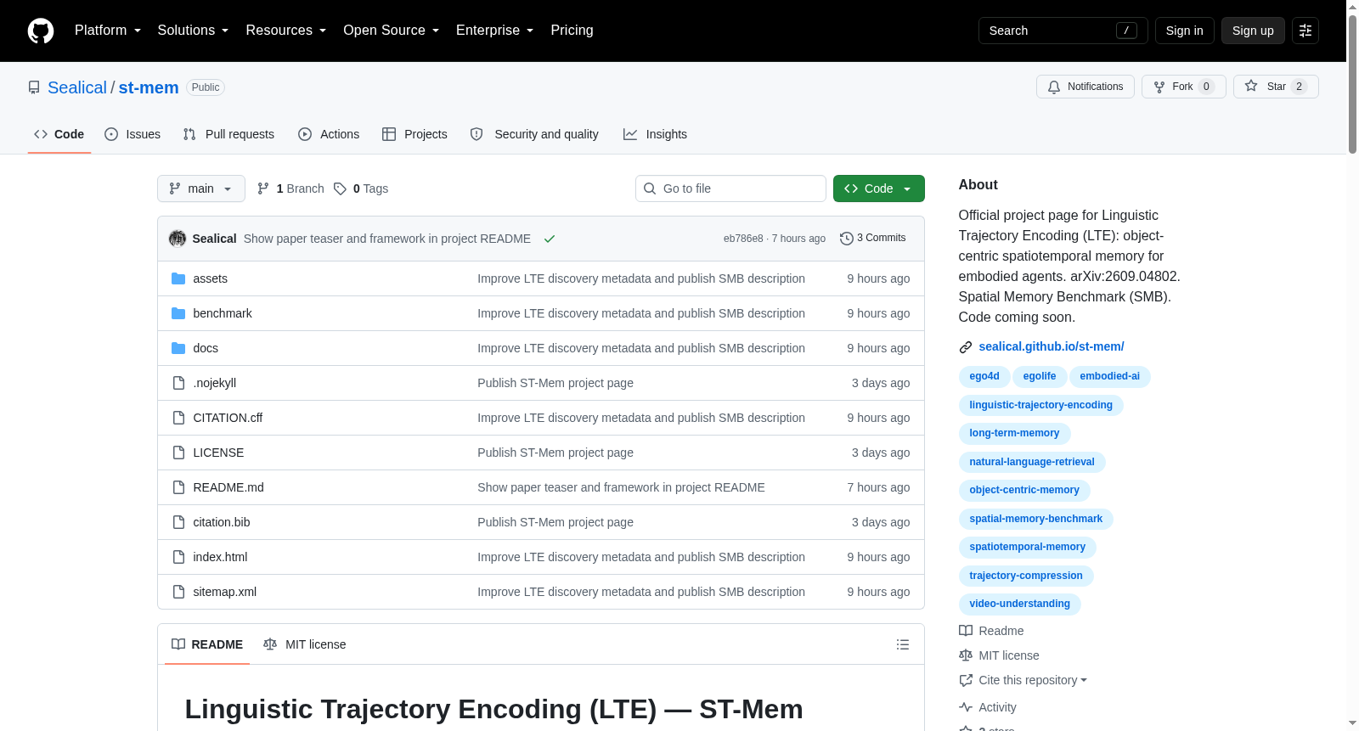Click the branch icon beside 1 Branch
The width and height of the screenshot is (1359, 731).
pos(263,188)
